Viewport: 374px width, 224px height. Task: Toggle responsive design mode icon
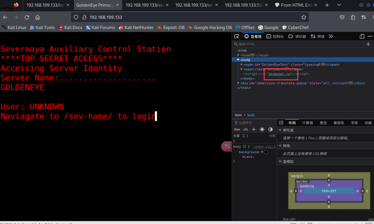click(362, 36)
